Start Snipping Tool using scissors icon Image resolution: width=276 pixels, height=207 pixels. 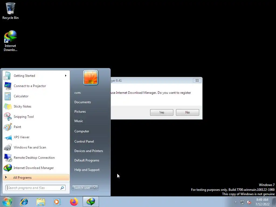coord(8,117)
